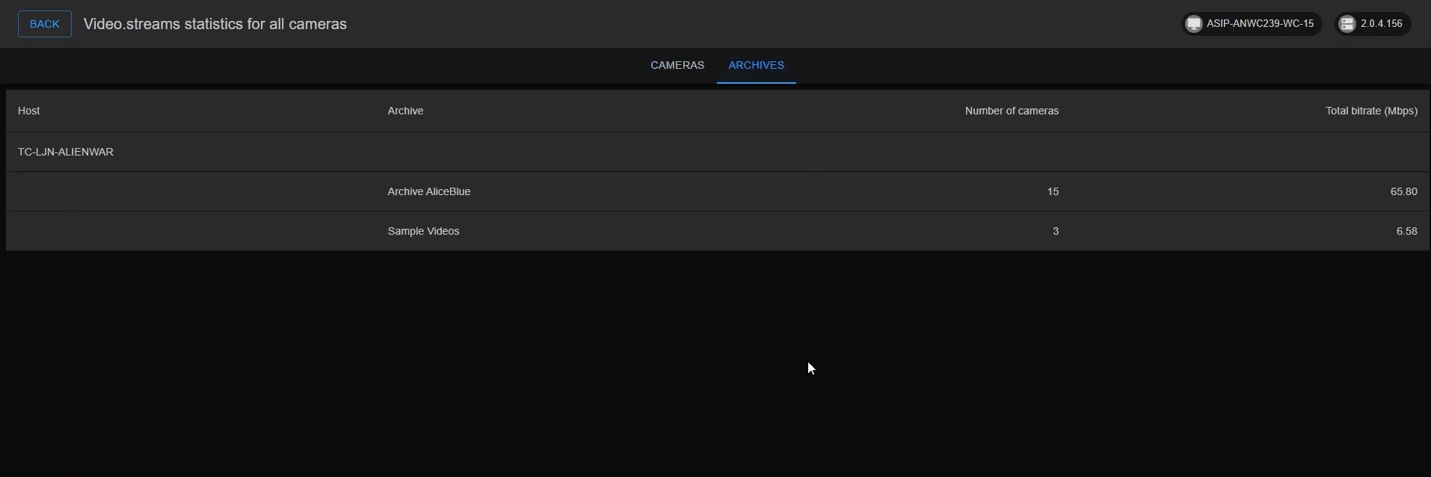1431x477 pixels.
Task: Open the ARCHIVES tab
Action: (x=756, y=65)
